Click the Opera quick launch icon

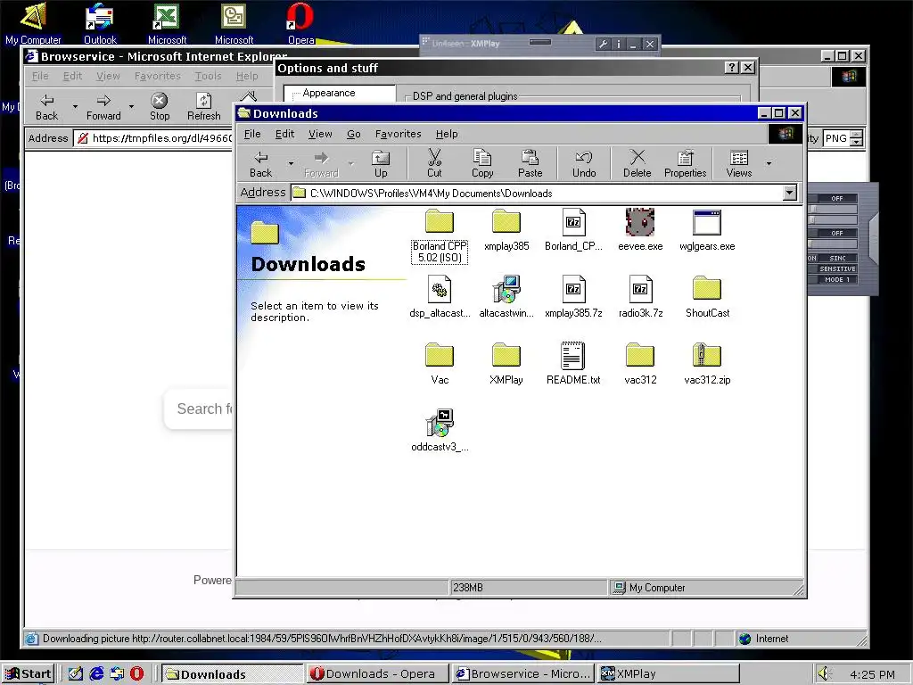click(136, 674)
